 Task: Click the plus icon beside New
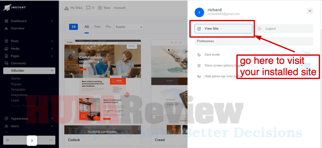click(x=100, y=8)
